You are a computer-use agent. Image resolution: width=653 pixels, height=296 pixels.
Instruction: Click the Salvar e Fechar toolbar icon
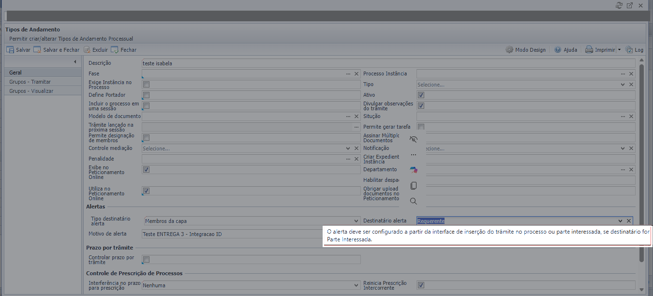pyautogui.click(x=37, y=49)
